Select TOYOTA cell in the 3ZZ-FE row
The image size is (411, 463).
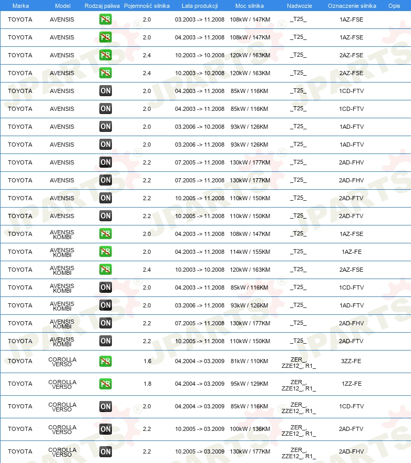[x=20, y=361]
